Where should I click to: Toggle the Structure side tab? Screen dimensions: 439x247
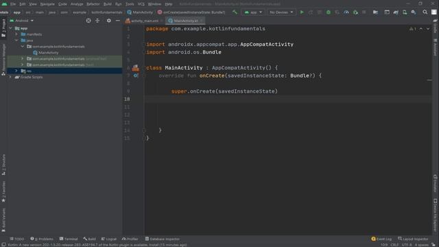[x=3, y=165]
